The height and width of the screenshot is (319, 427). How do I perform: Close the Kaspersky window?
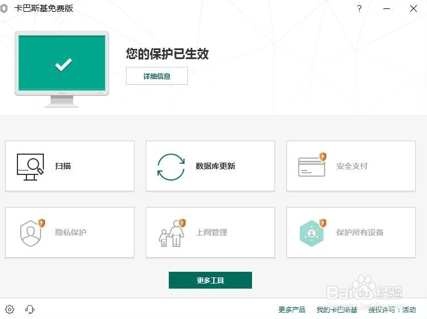[x=413, y=8]
